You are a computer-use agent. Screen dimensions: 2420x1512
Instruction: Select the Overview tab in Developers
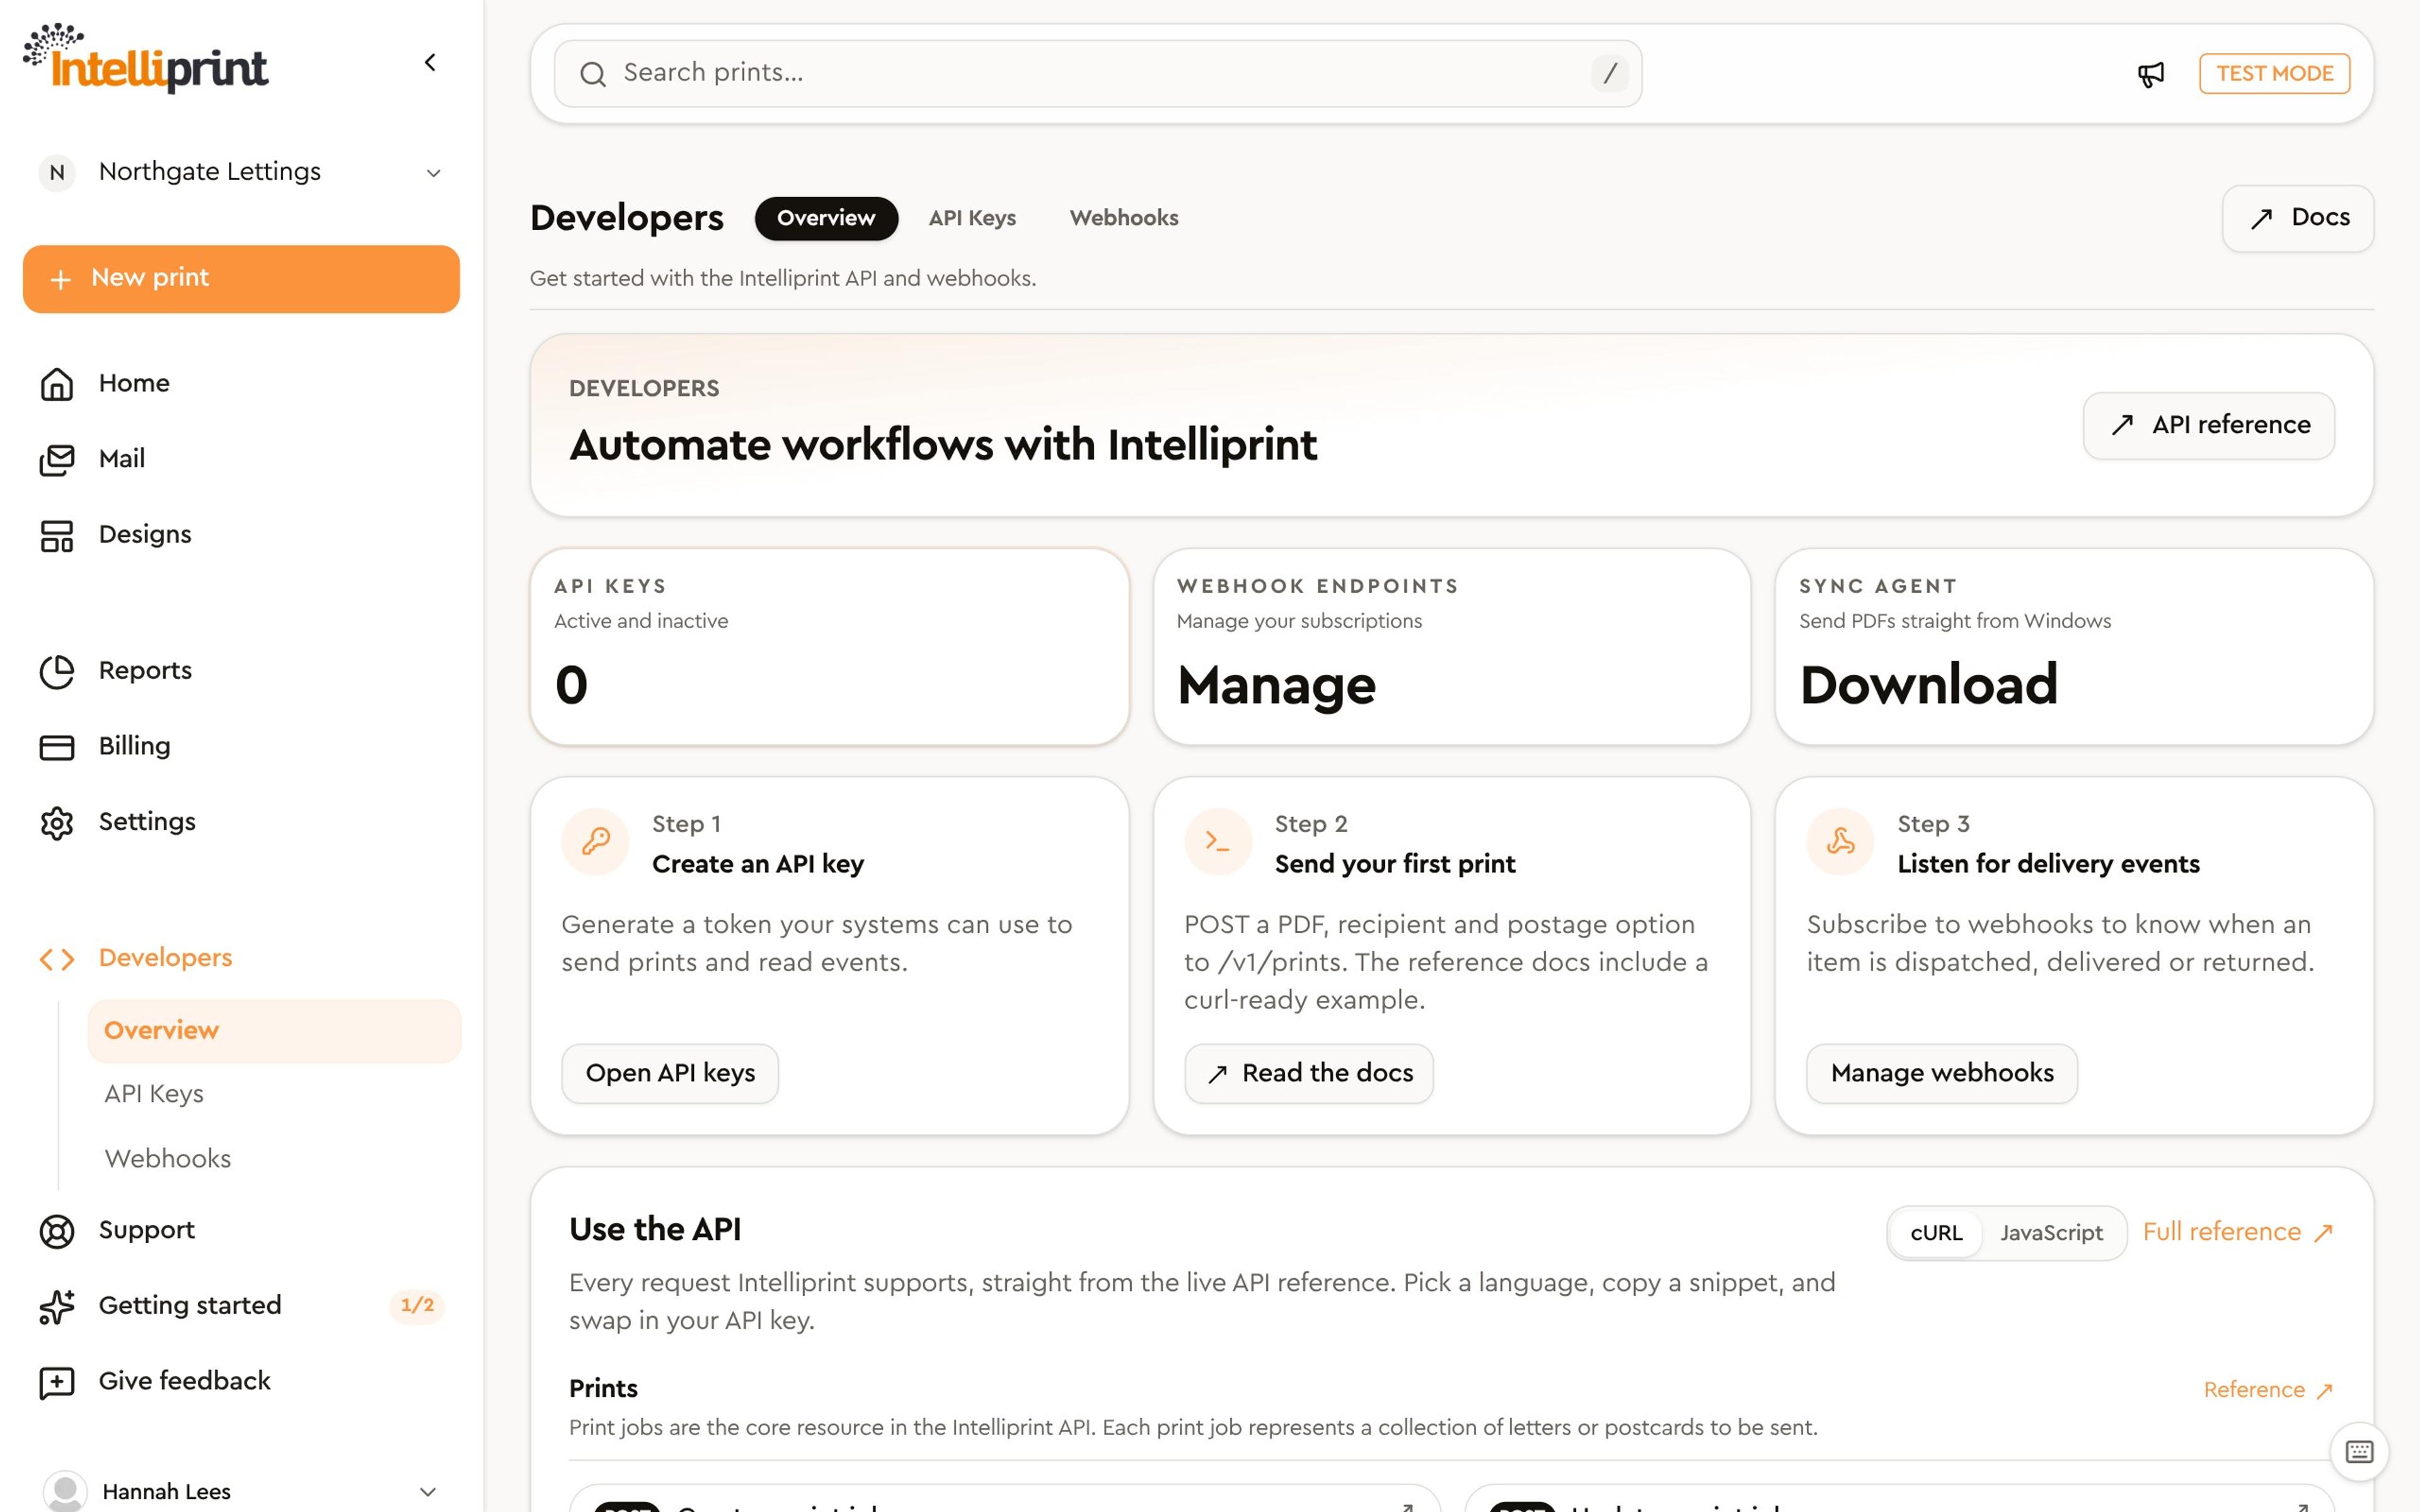tap(826, 218)
